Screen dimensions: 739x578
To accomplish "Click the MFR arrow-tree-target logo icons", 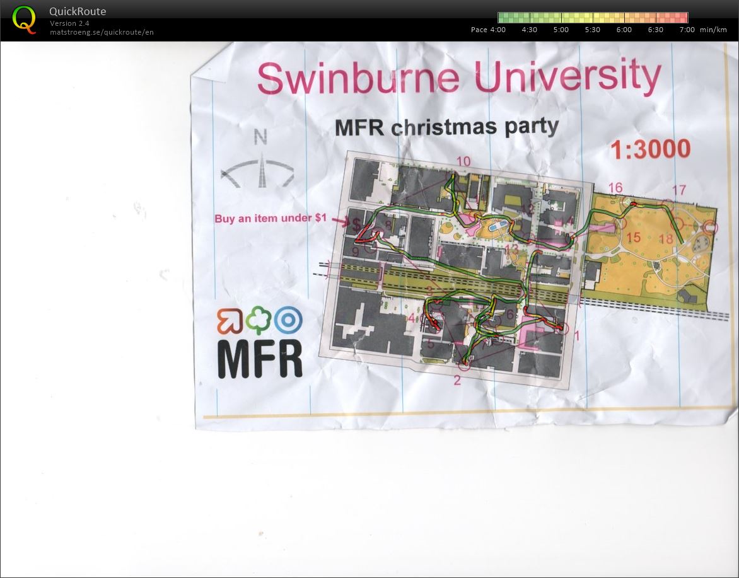I will tap(260, 321).
